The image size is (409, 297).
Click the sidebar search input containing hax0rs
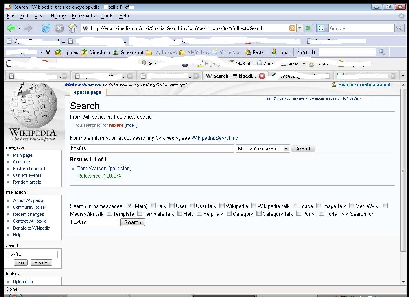pyautogui.click(x=33, y=254)
